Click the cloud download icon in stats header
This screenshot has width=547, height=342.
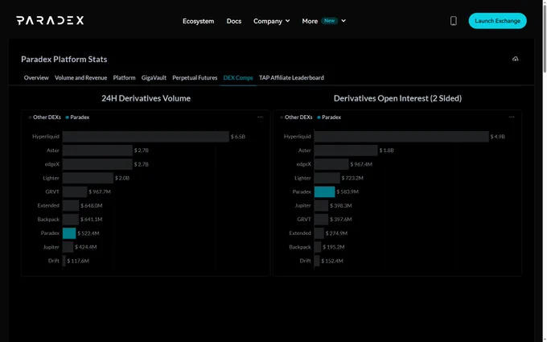tap(516, 59)
